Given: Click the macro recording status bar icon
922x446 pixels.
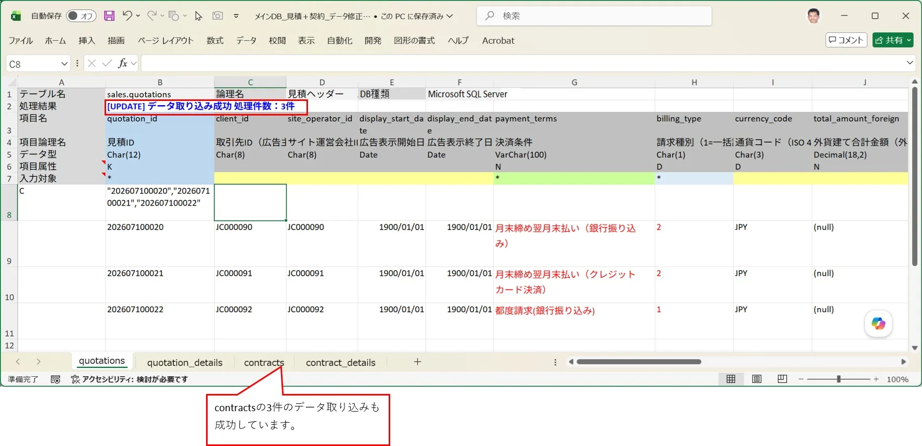Looking at the screenshot, I should point(56,379).
